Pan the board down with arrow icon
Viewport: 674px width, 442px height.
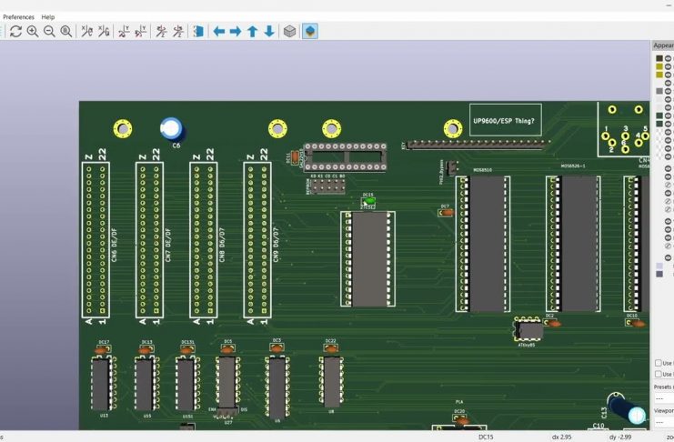269,31
